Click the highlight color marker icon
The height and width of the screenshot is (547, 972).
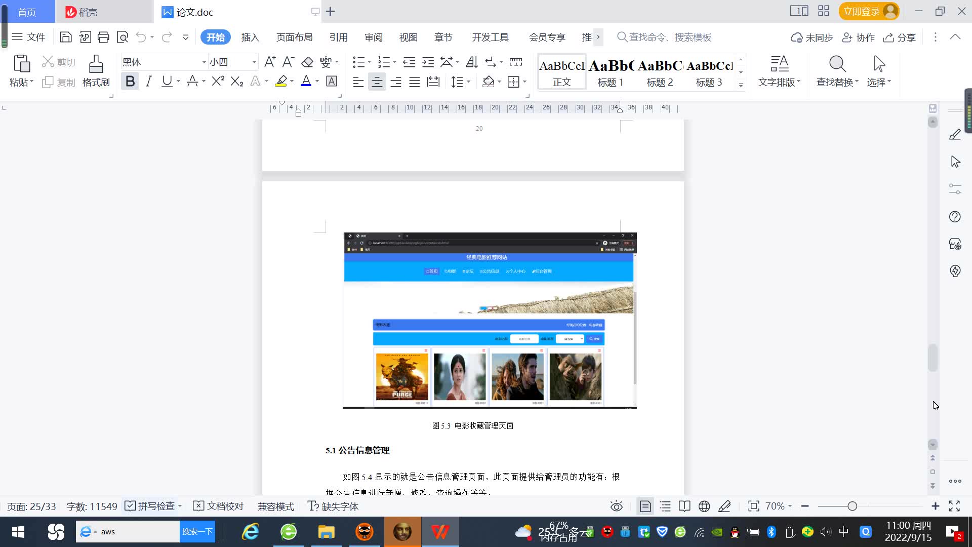click(281, 81)
